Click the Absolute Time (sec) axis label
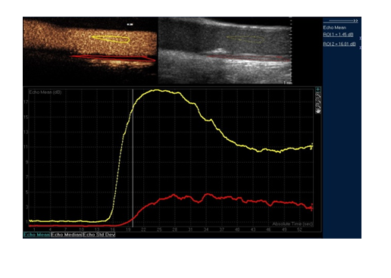 point(292,224)
